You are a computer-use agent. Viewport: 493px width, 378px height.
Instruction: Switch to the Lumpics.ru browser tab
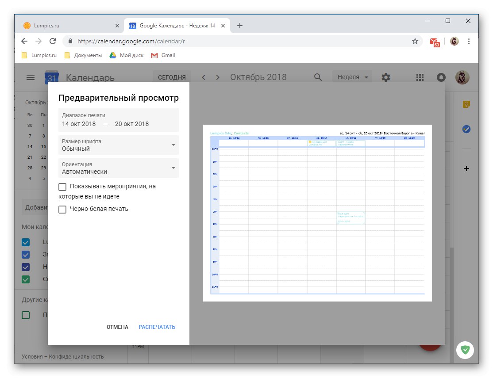pos(71,26)
